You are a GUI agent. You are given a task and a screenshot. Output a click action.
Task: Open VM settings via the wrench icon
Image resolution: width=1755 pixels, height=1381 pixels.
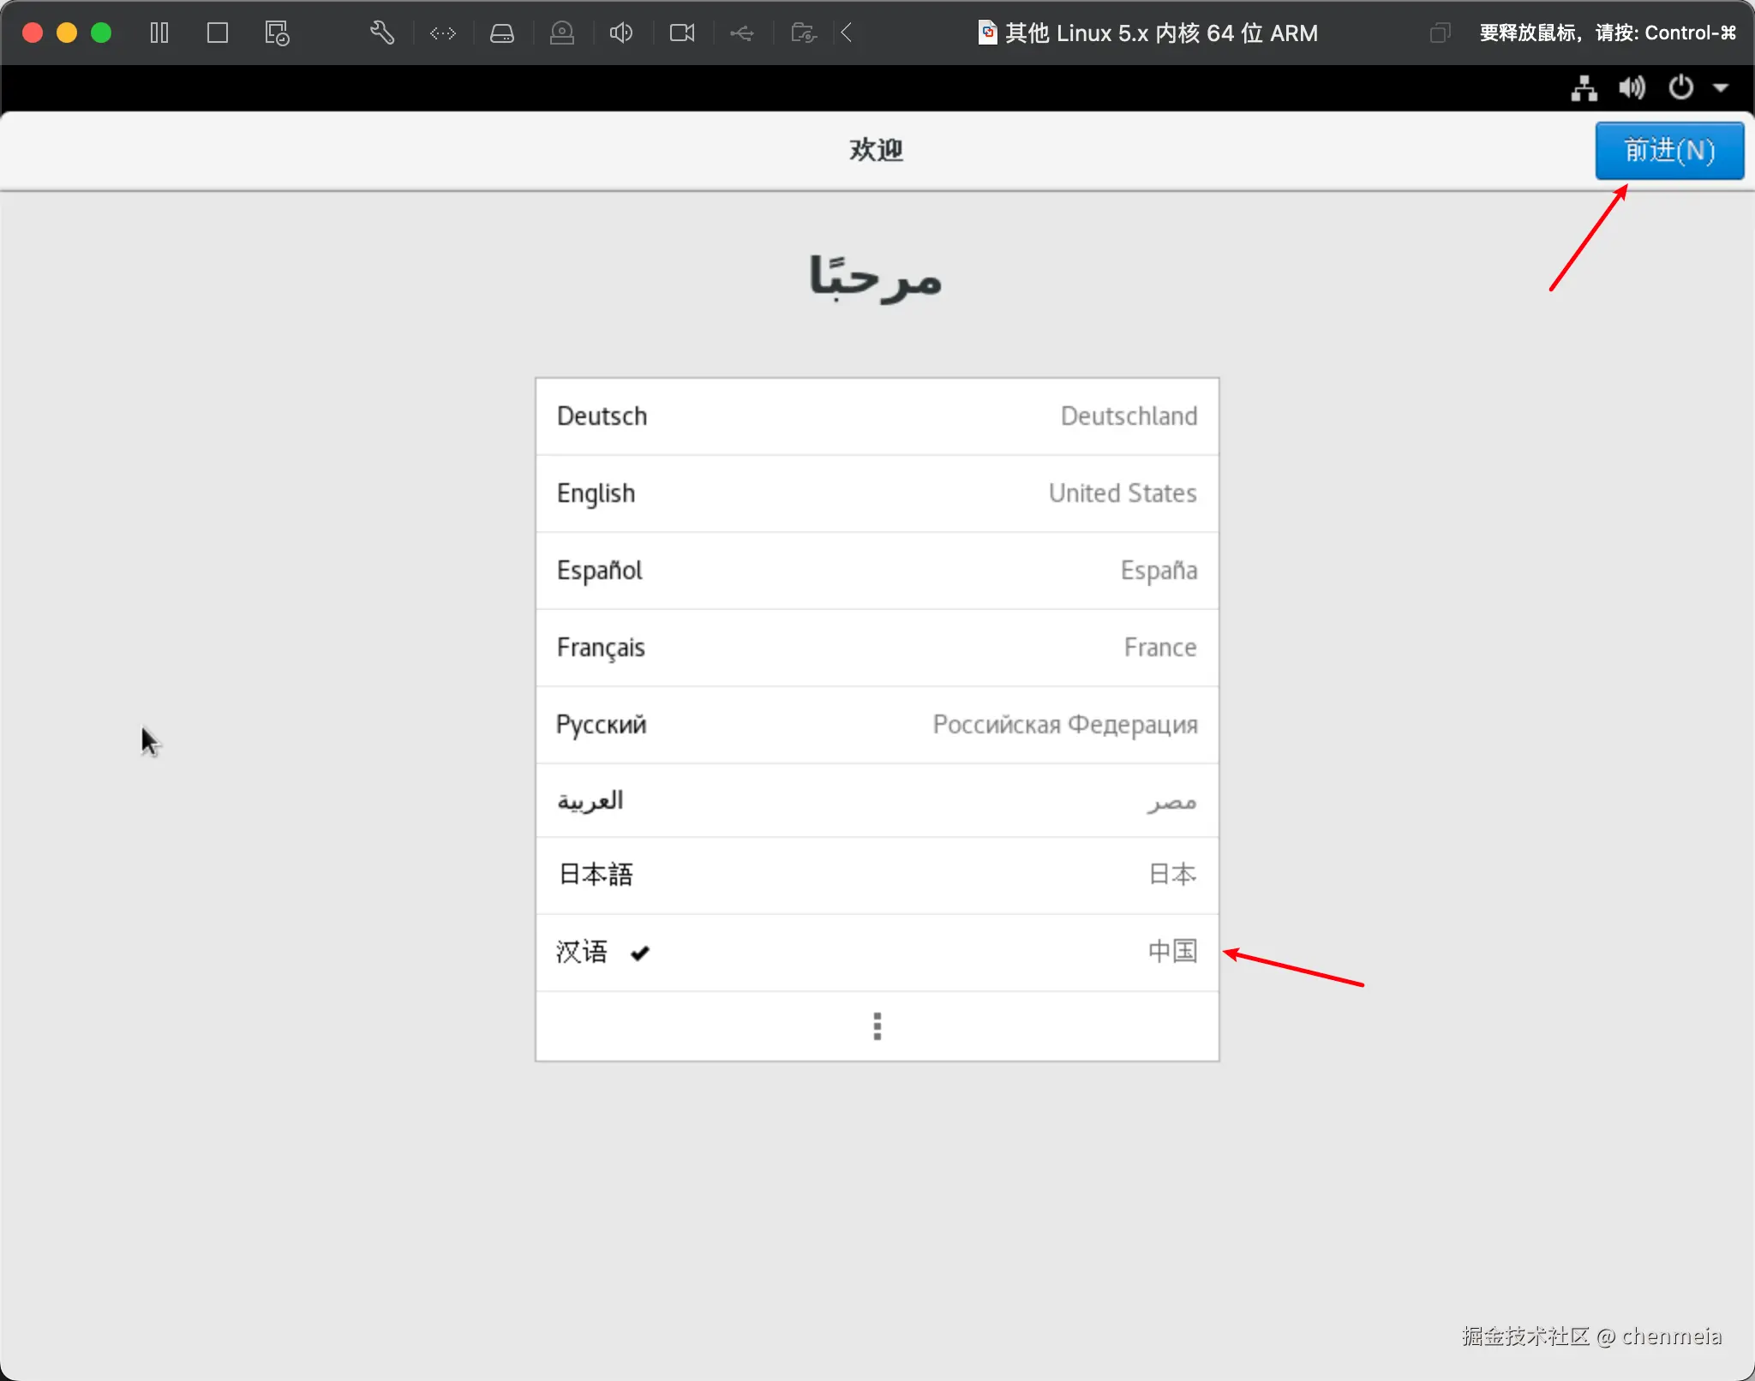[382, 33]
